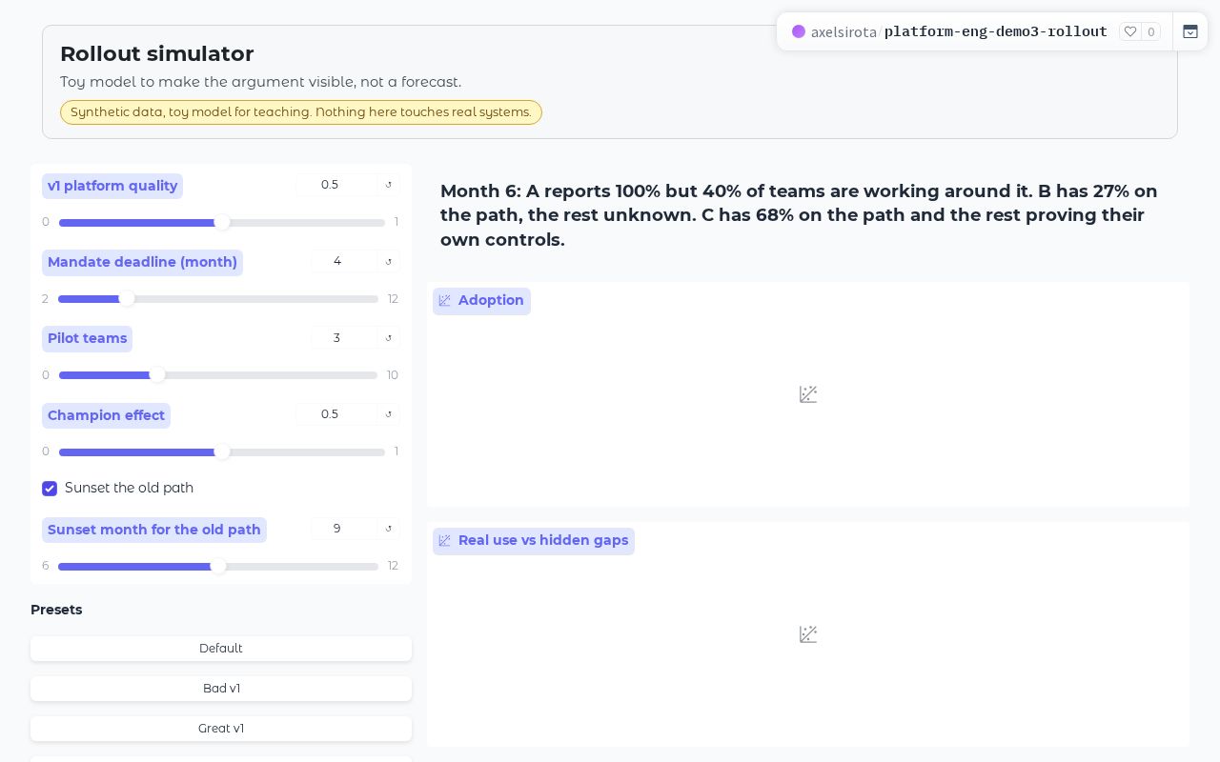Edit the Pilot teams number field
The width and height of the screenshot is (1220, 762).
[346, 338]
